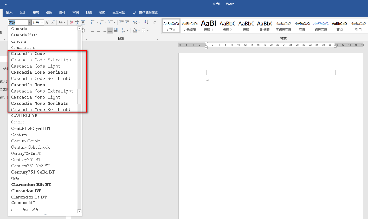The width and height of the screenshot is (368, 219).
Task: Sort text with the A-Z sort icon
Action: (146, 22)
